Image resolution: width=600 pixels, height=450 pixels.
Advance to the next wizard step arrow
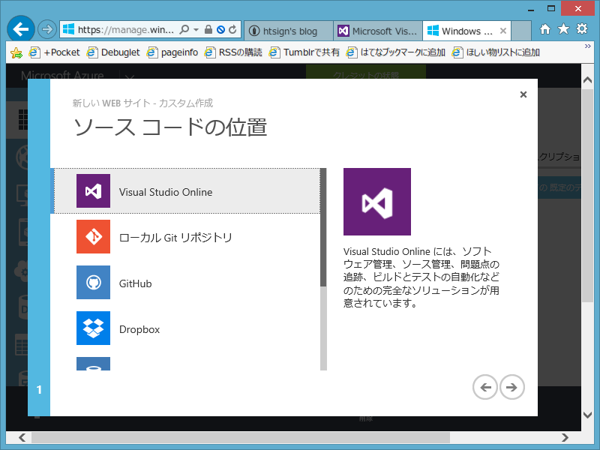click(x=512, y=387)
